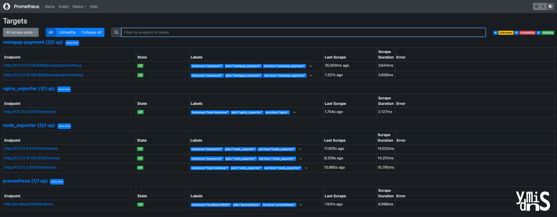Open endpoint 172.31.5.214:8080/actuator/prometheus
The image size is (557, 217).
(43, 65)
